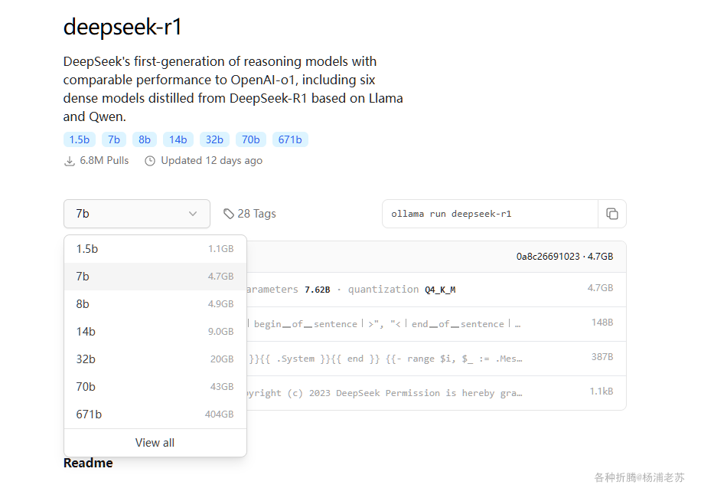The width and height of the screenshot is (701, 498).
Task: Click the 70b tag badge under description
Action: click(x=250, y=139)
